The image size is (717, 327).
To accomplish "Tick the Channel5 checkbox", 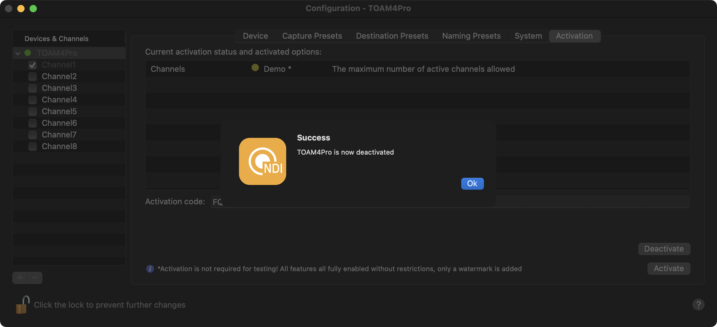I will click(33, 112).
